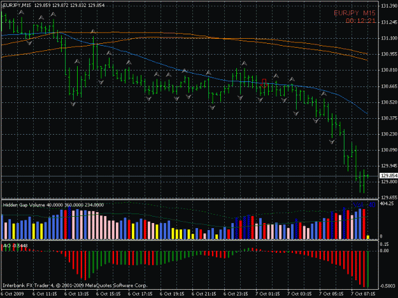Click the 7 Oct 03:15 time label
398x298 pixels.
(x=299, y=294)
